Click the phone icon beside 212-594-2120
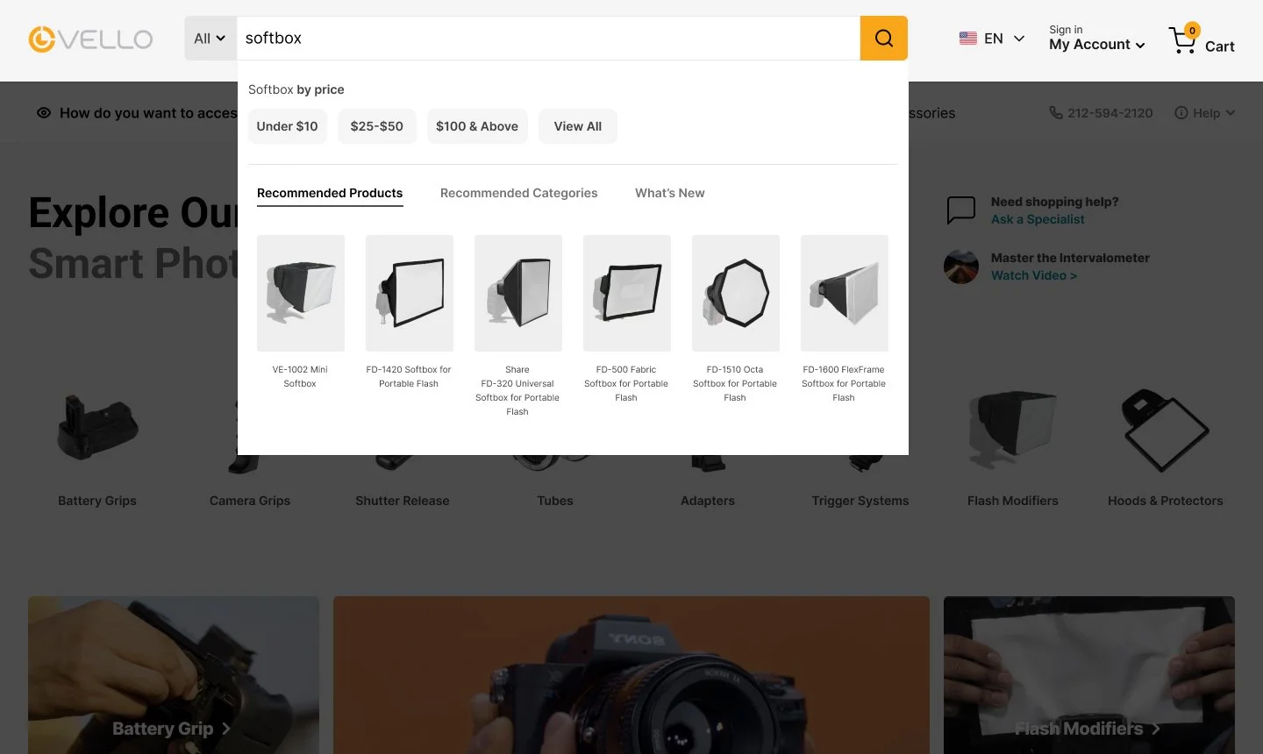Screen dimensions: 1263x754 coord(1056,113)
